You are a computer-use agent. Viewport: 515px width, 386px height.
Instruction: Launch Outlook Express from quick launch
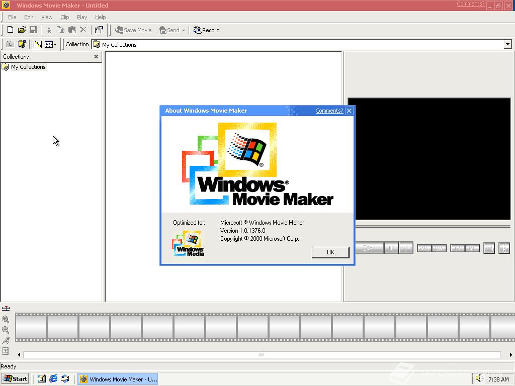(x=65, y=379)
